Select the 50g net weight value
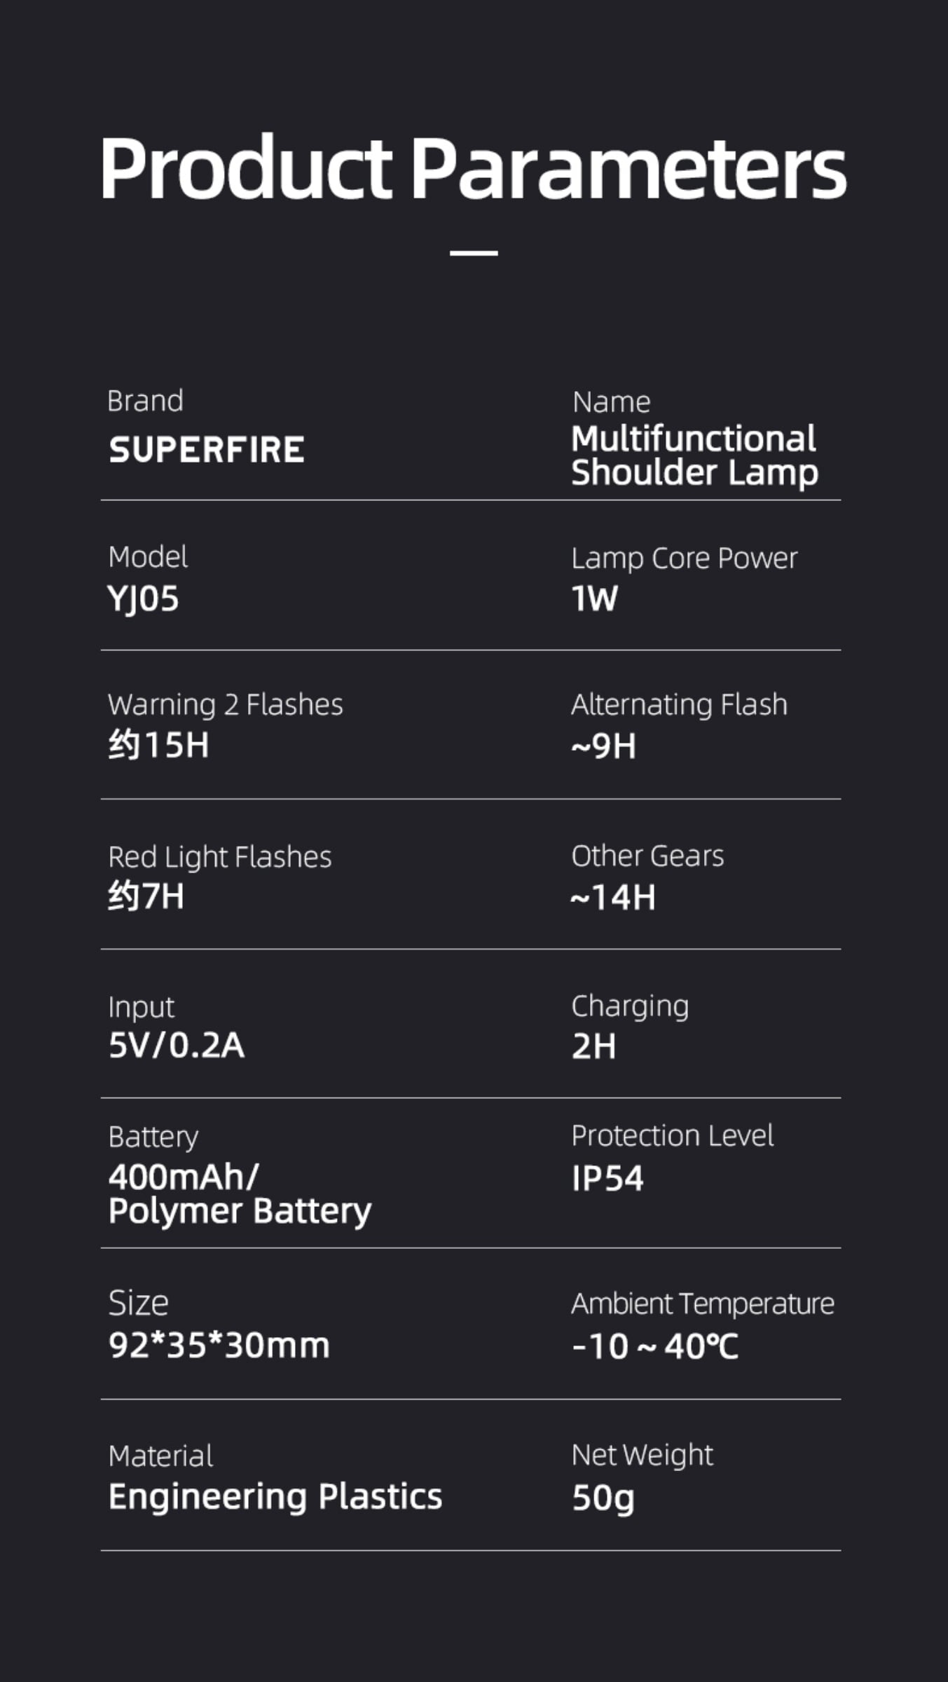This screenshot has width=948, height=1682. pos(603,1498)
